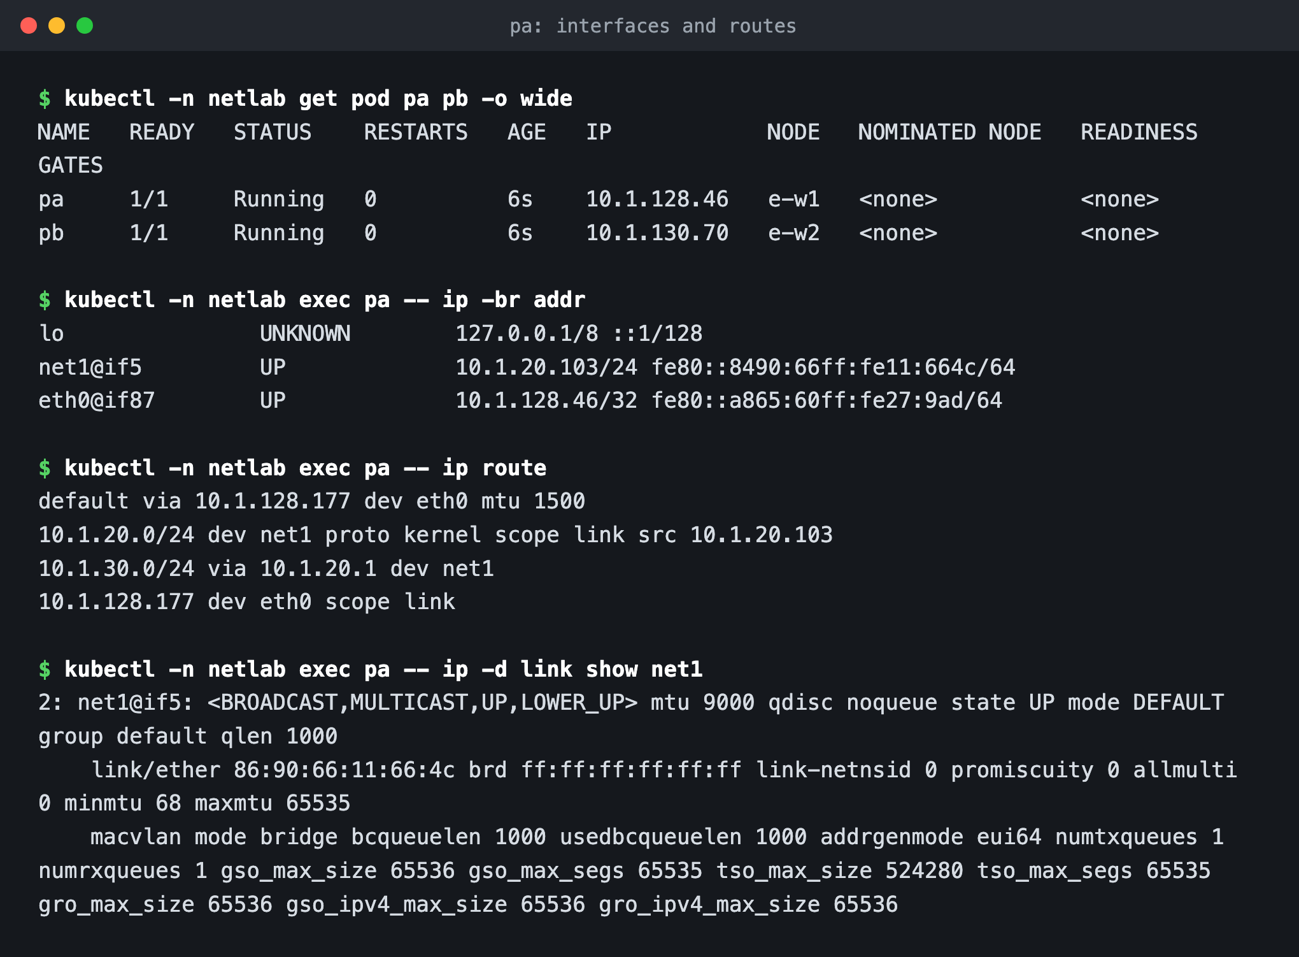The width and height of the screenshot is (1299, 957).
Task: Click the net1@if5 interface name
Action: click(x=90, y=367)
